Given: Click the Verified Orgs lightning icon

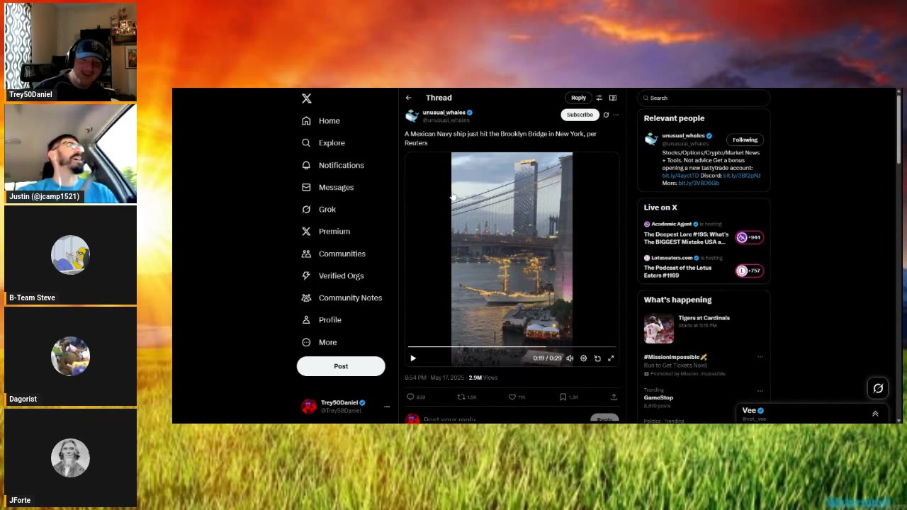Looking at the screenshot, I should 306,276.
